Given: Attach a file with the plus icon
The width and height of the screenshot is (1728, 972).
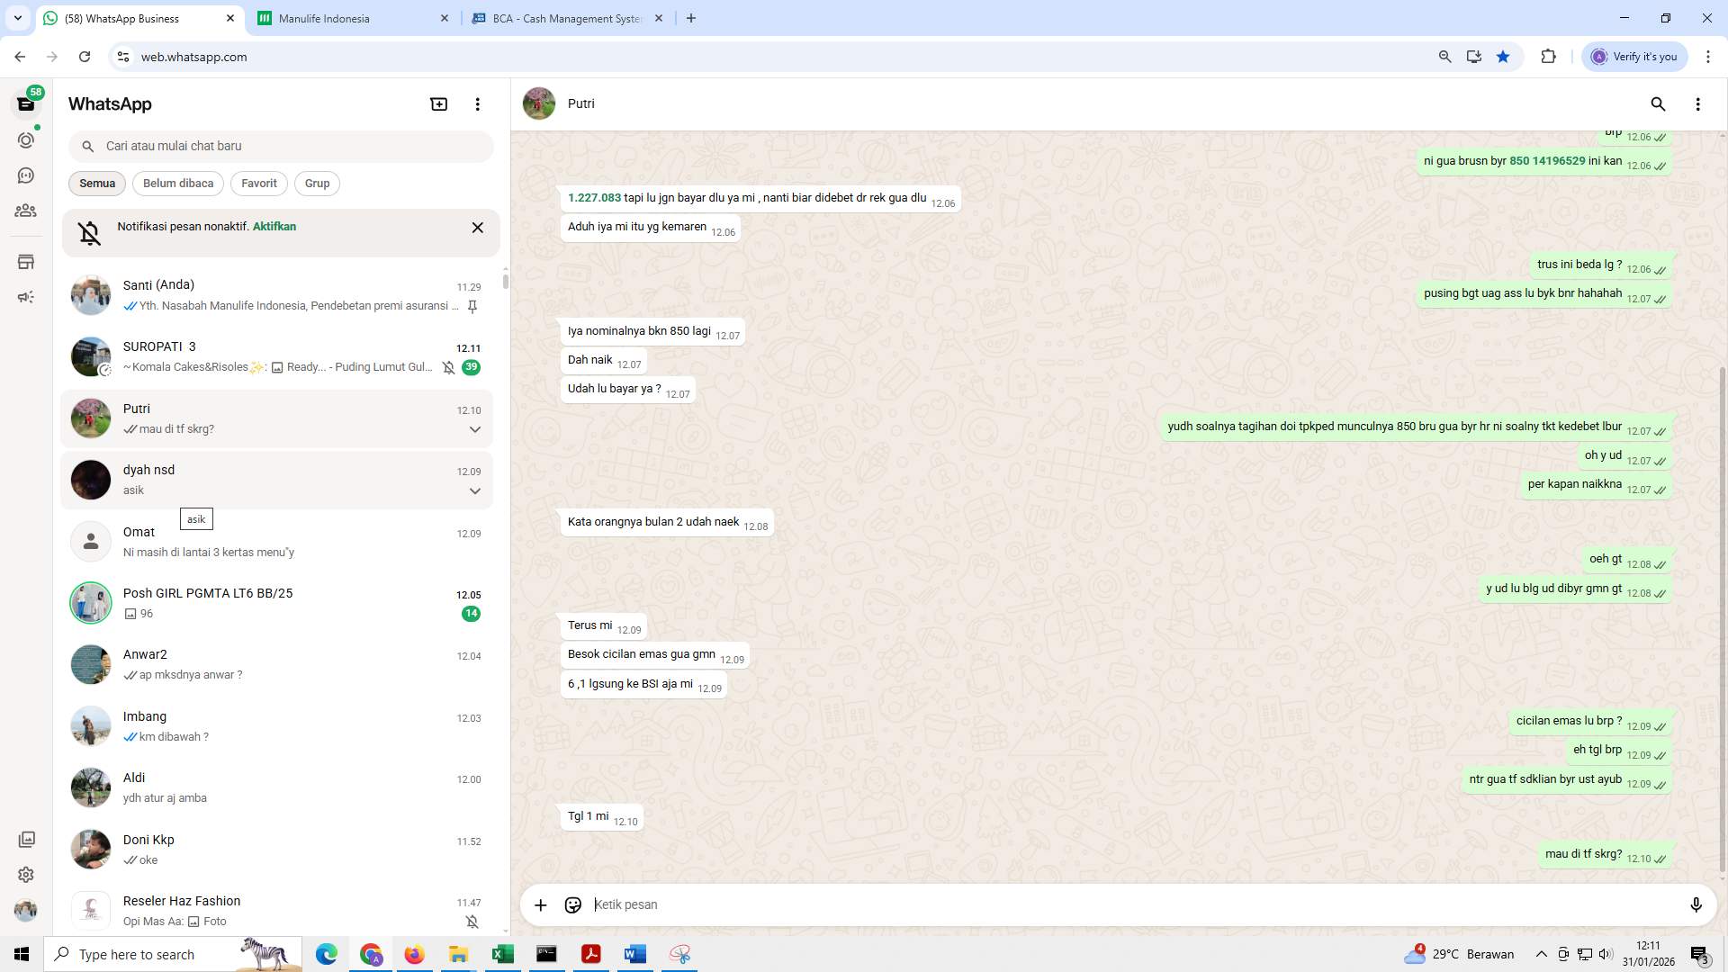Looking at the screenshot, I should pos(540,904).
